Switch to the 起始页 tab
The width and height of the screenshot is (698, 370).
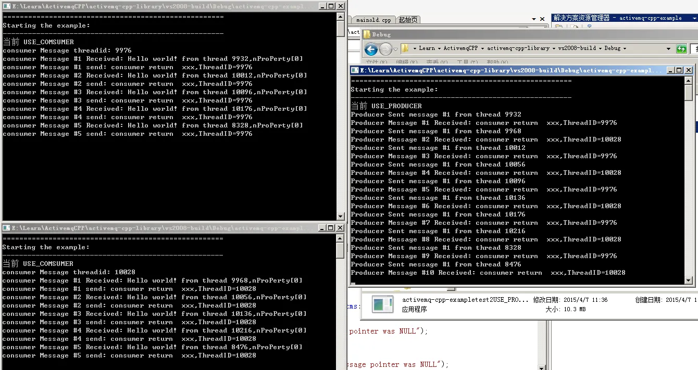pos(408,20)
